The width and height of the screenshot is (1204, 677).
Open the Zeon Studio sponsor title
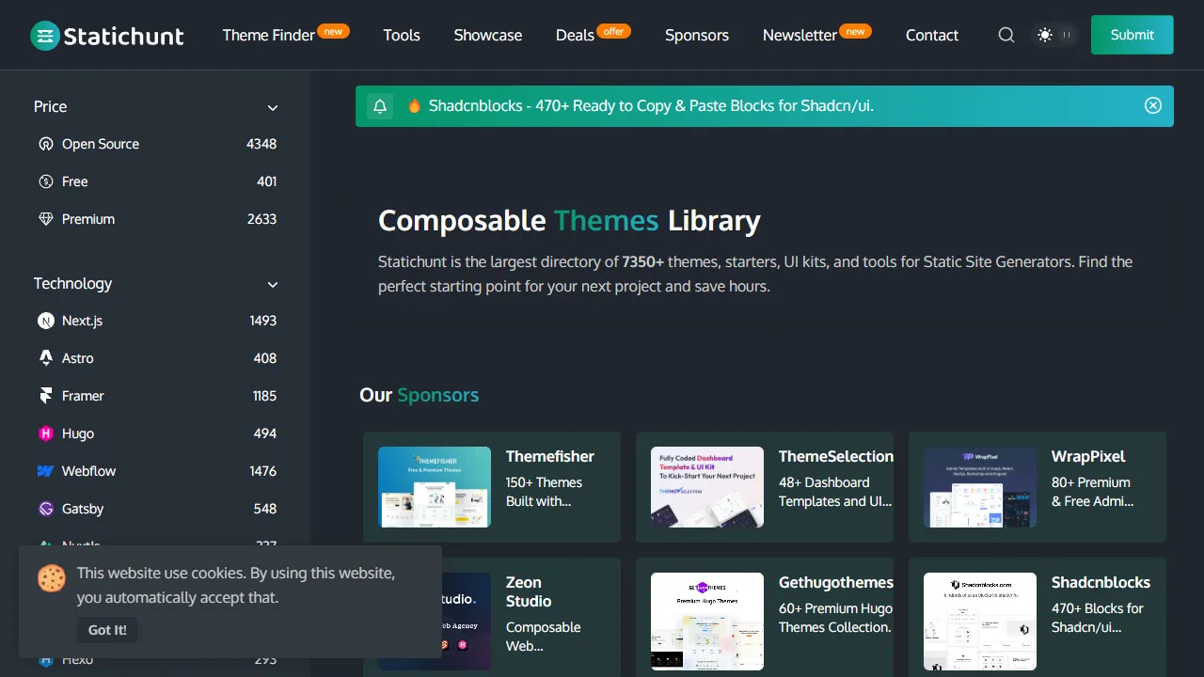tap(529, 591)
